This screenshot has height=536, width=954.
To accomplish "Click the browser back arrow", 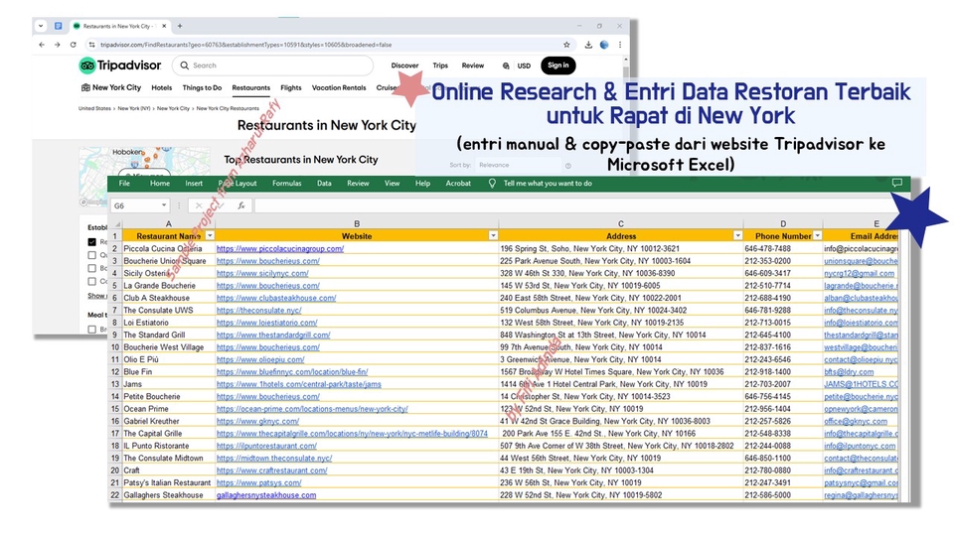I will (x=42, y=45).
